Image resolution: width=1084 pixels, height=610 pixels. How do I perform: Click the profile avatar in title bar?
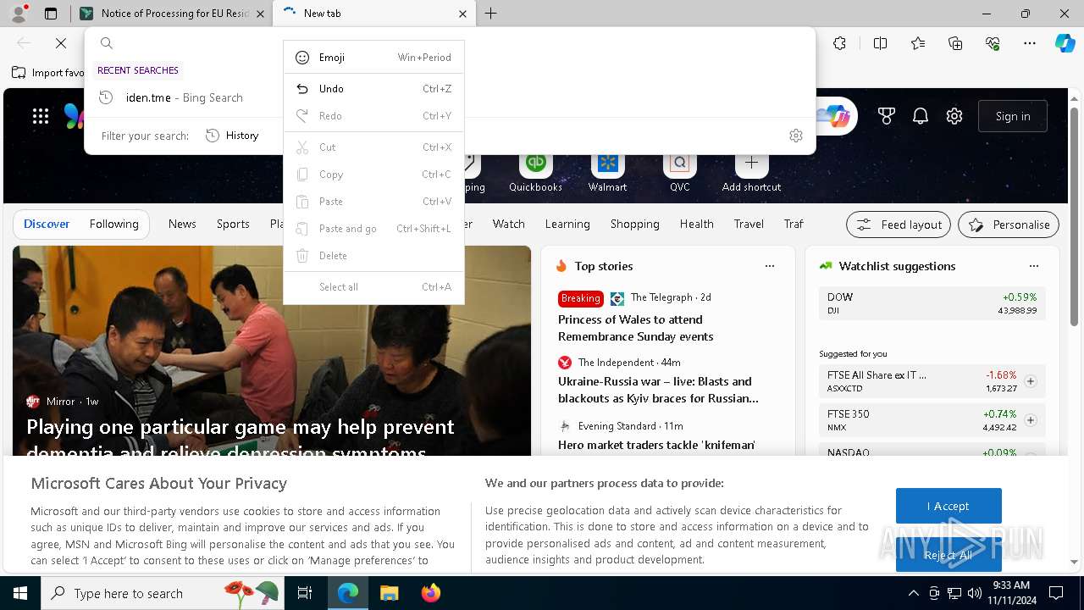[x=19, y=14]
